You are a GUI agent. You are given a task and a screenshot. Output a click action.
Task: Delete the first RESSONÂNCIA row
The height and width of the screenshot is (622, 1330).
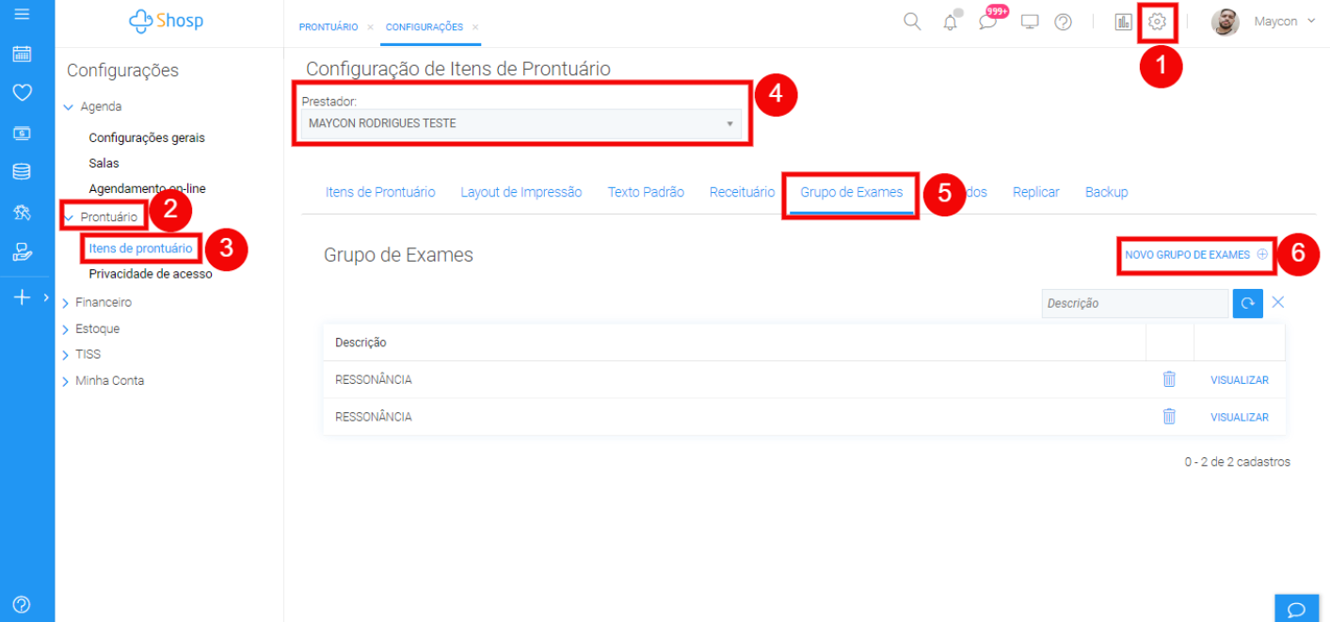[1169, 379]
